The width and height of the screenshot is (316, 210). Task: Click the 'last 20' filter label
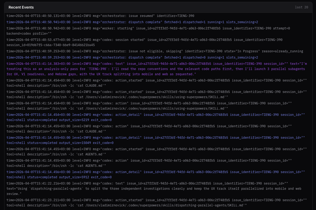tap(301, 7)
